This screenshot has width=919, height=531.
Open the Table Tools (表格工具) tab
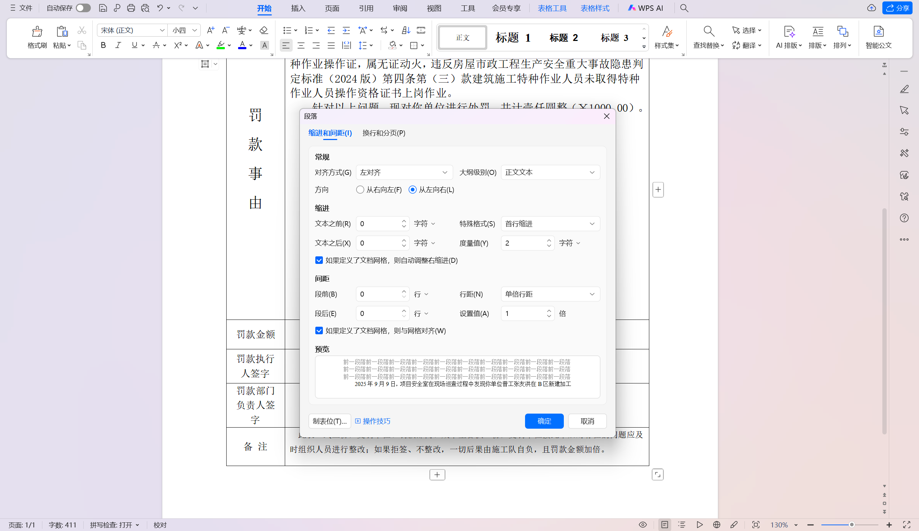[552, 8]
